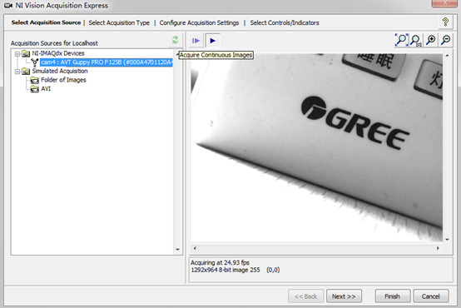Image resolution: width=461 pixels, height=308 pixels.
Task: Click the Finish button
Action: click(392, 296)
